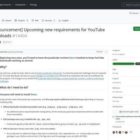Click the copilot icon in agent mode button
This screenshot has width=140, height=140.
(121, 112)
